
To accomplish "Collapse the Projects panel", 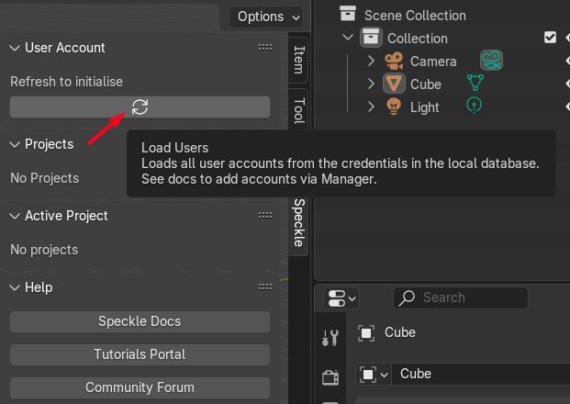I will click(x=15, y=144).
